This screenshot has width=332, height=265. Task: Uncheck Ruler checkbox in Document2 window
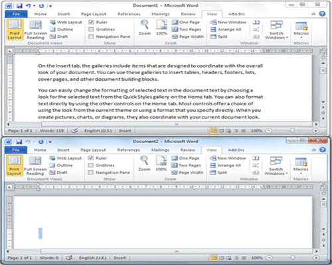point(90,158)
